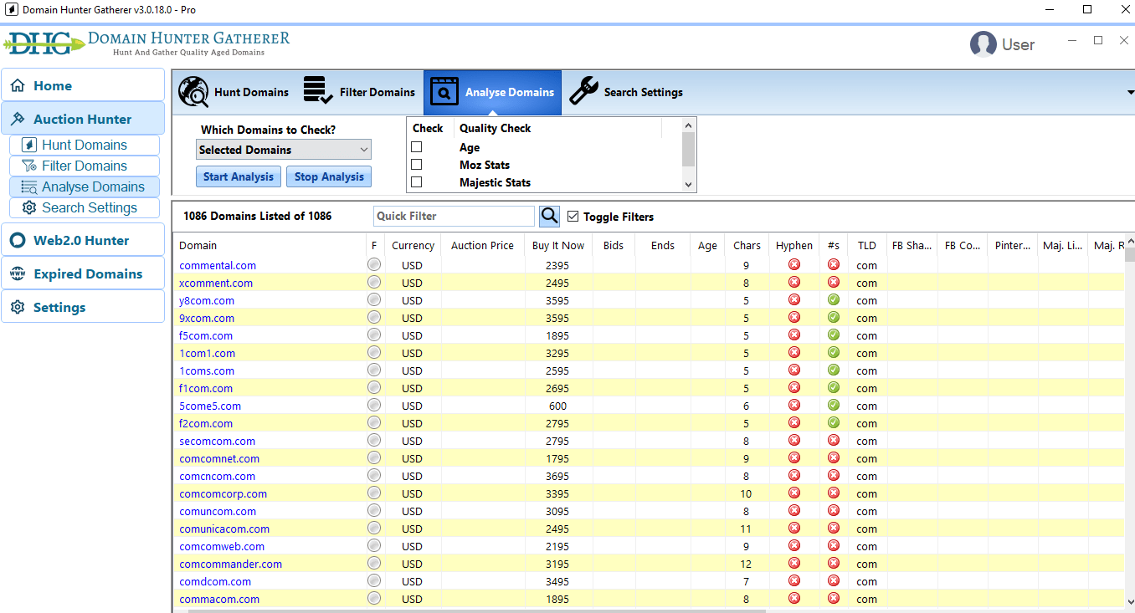Switch to the Search Settings tab
This screenshot has height=613, width=1135.
tap(625, 92)
